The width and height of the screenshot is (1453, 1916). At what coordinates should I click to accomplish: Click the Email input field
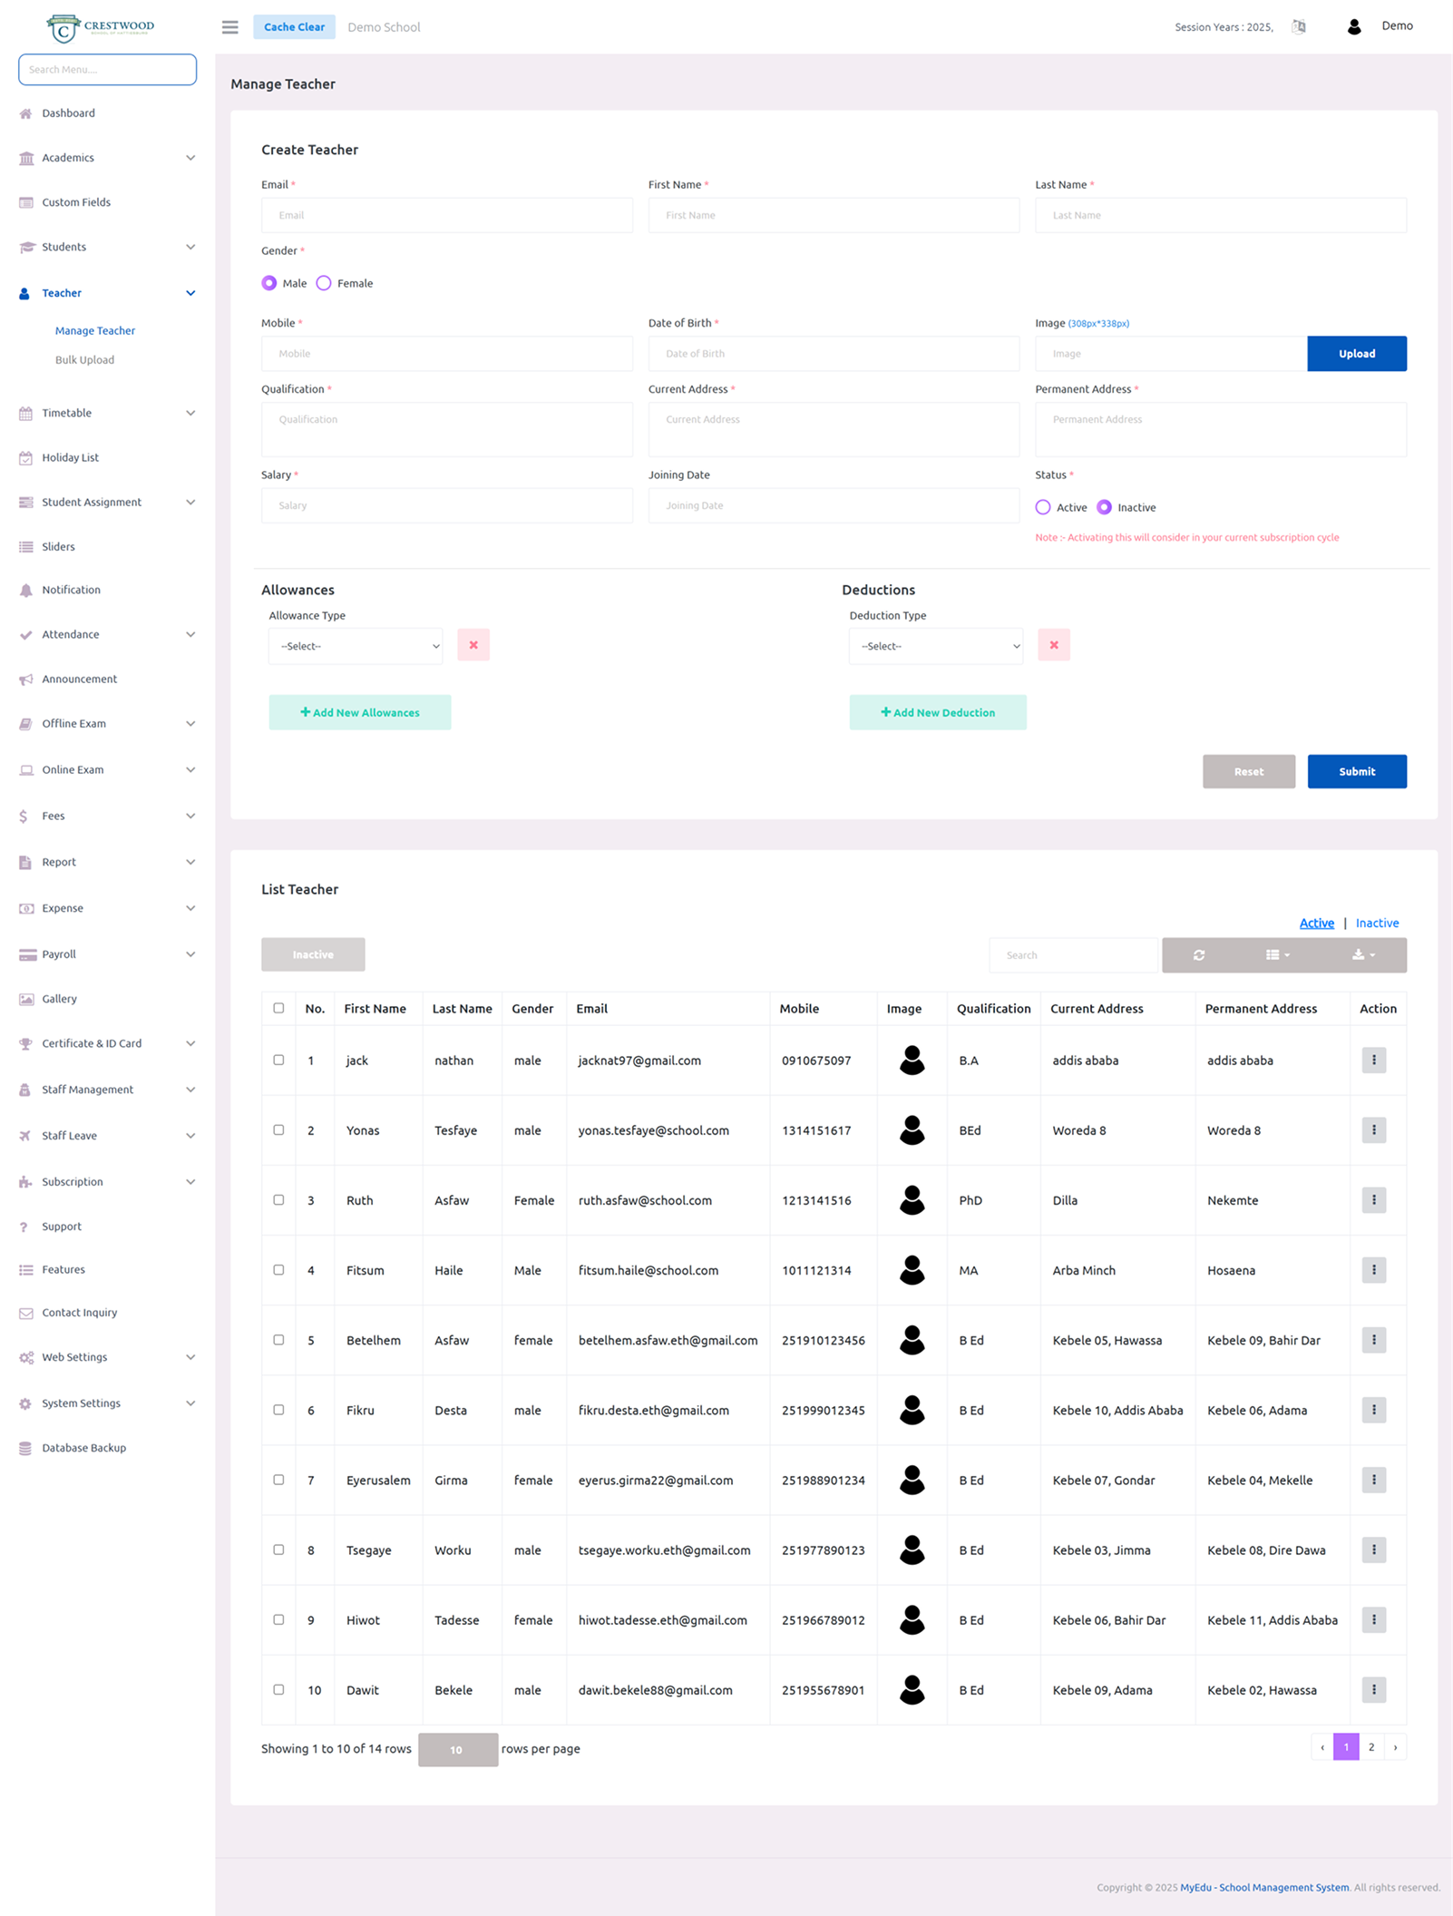click(x=446, y=215)
